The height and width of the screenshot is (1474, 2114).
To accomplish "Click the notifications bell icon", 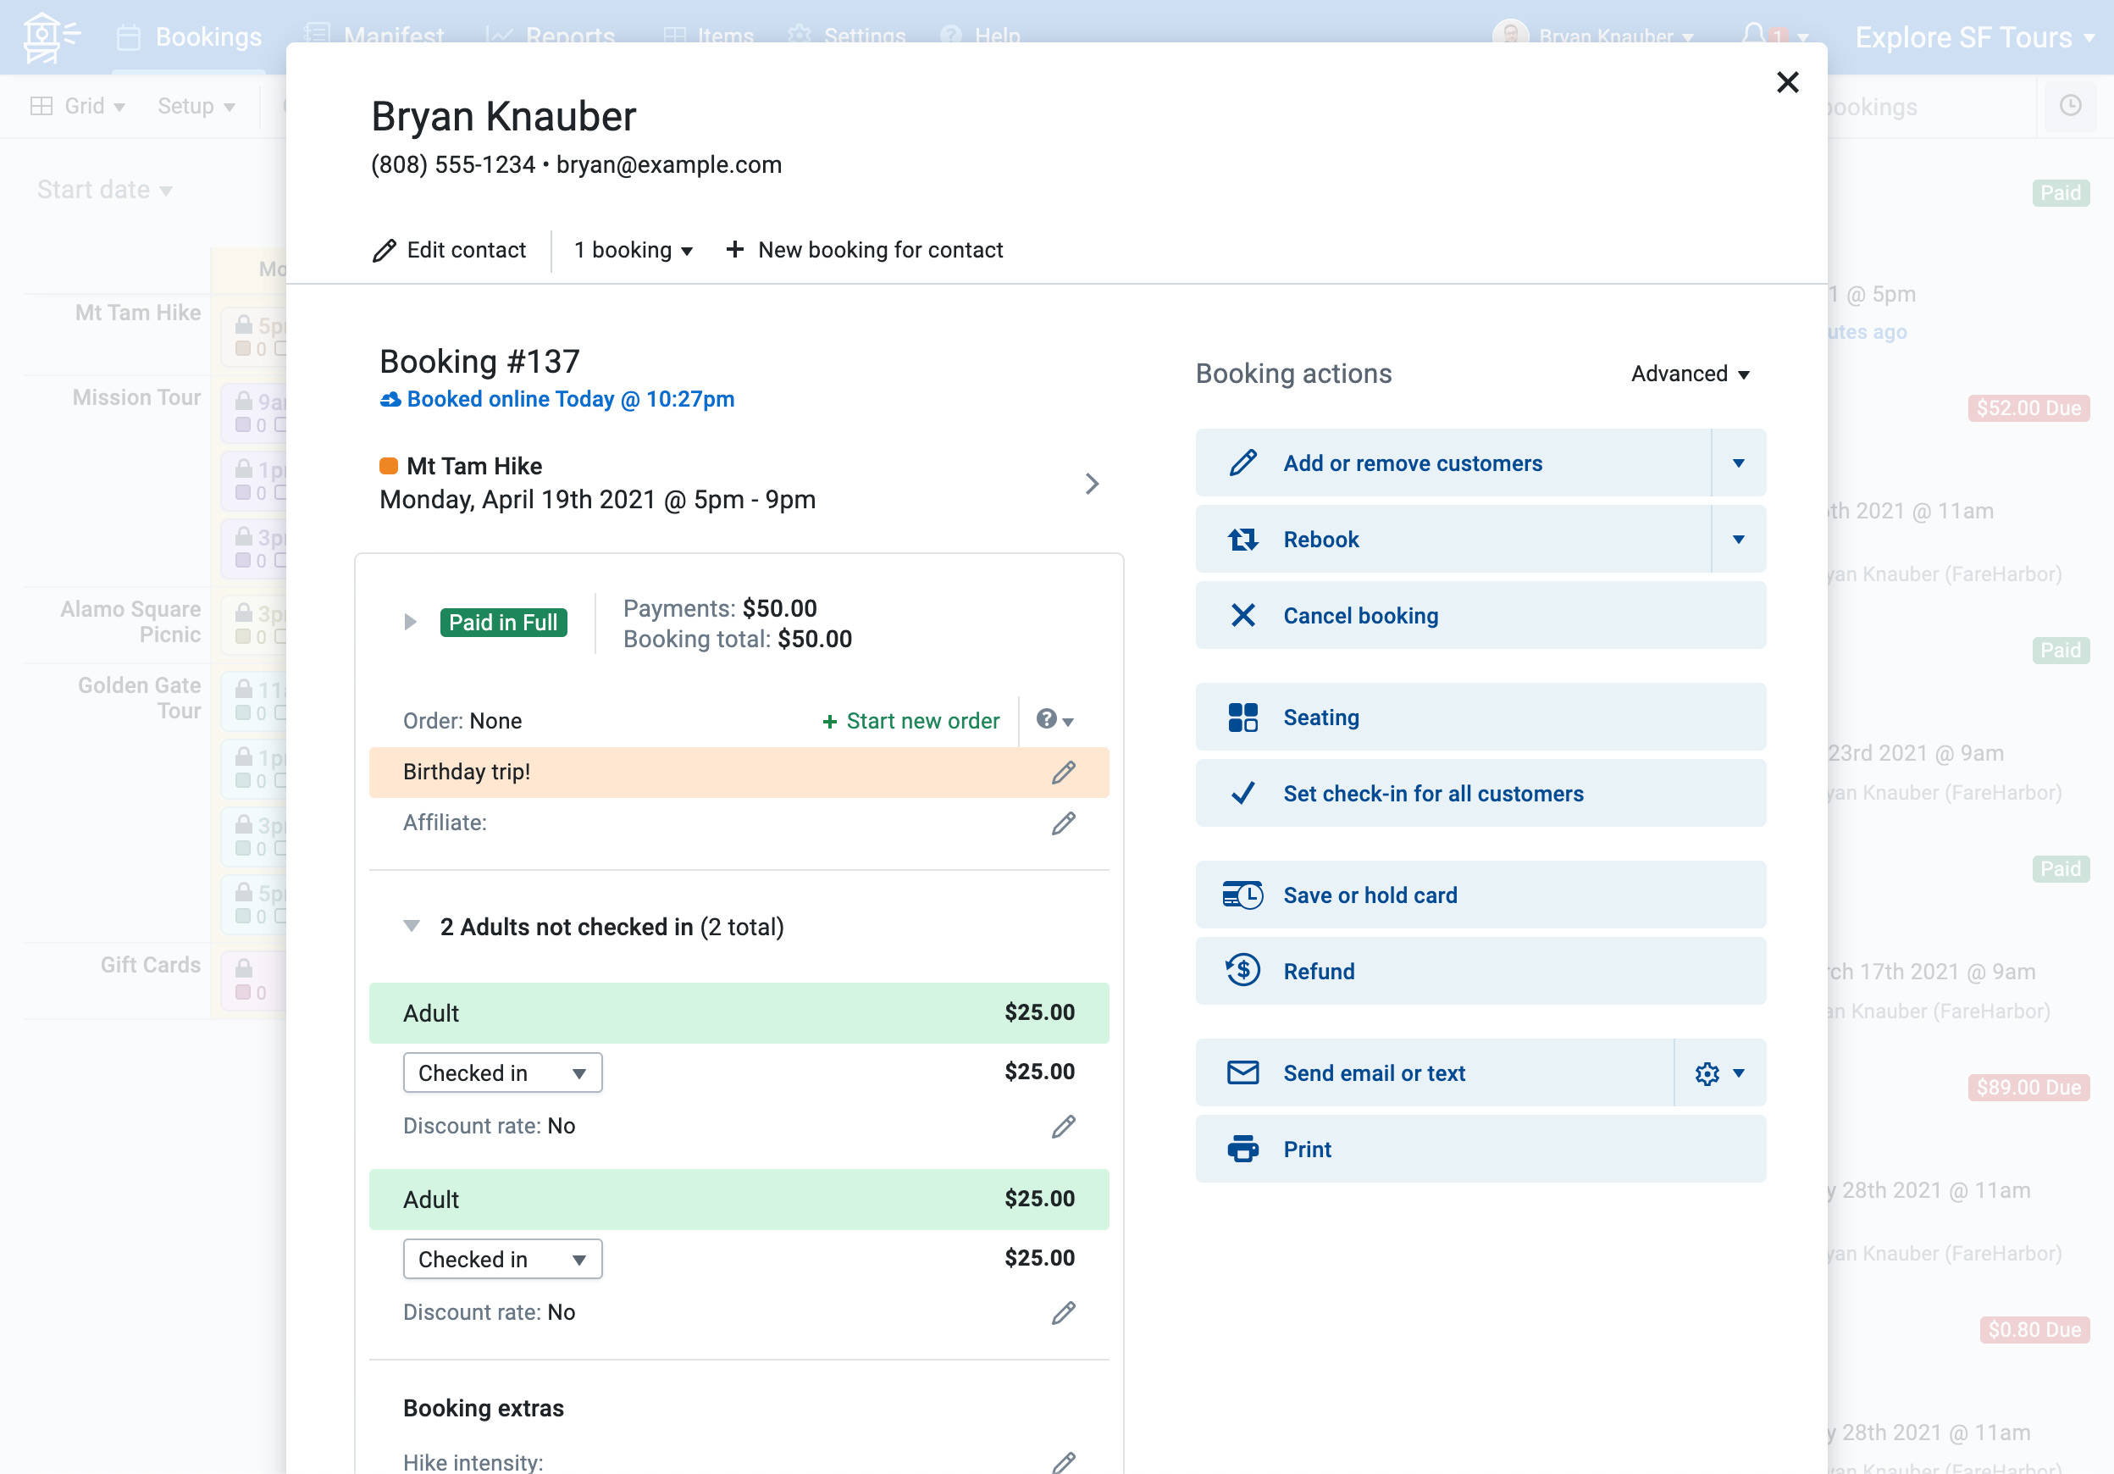I will [x=1754, y=36].
